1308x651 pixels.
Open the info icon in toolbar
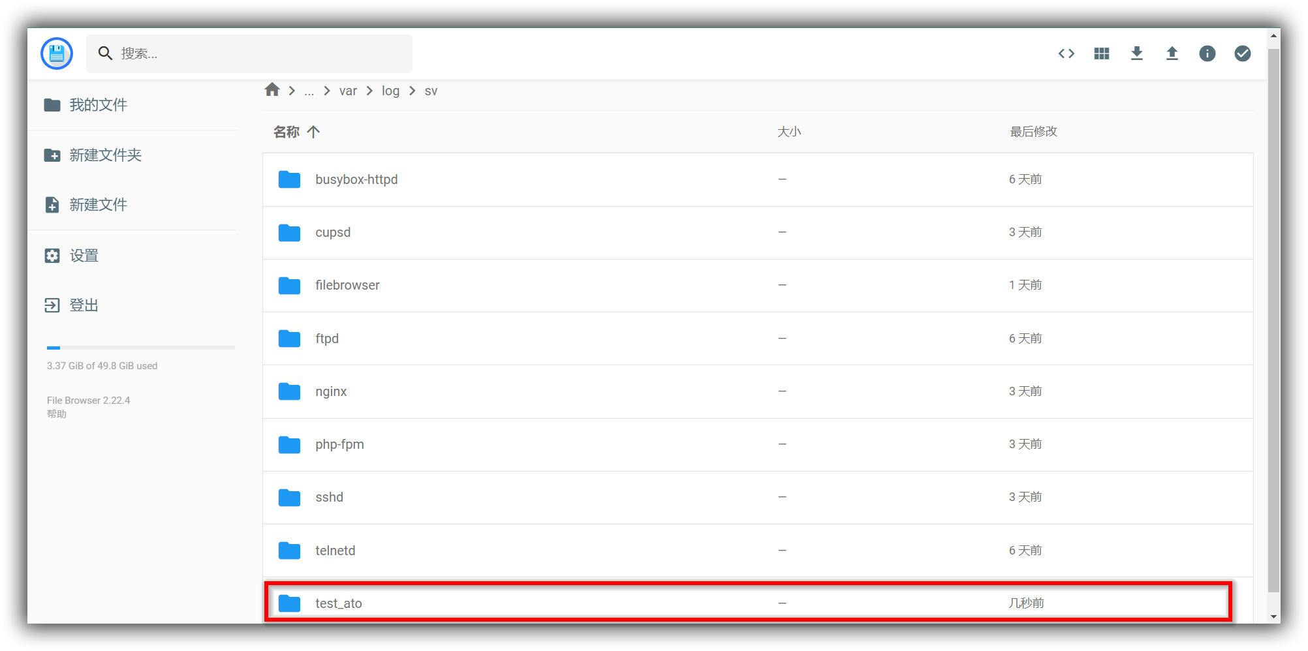pyautogui.click(x=1207, y=53)
